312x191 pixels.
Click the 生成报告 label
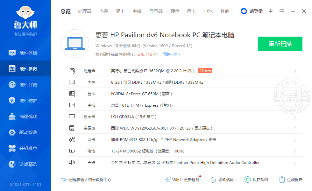click(x=295, y=180)
